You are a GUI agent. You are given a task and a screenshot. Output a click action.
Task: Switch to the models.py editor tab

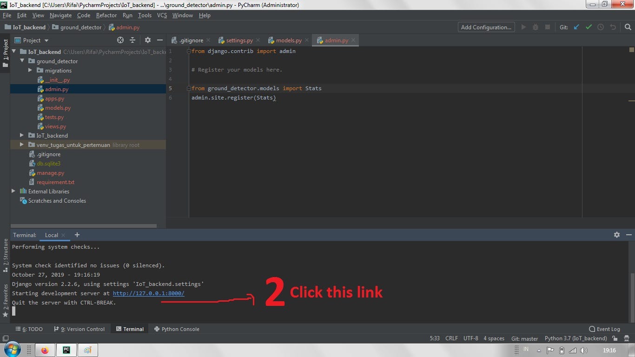288,40
